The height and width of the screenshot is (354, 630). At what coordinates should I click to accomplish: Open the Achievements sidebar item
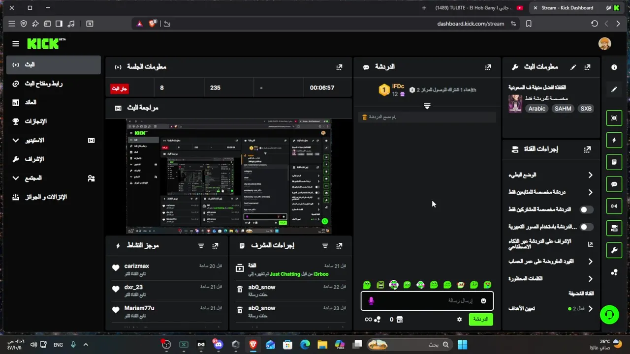point(53,121)
